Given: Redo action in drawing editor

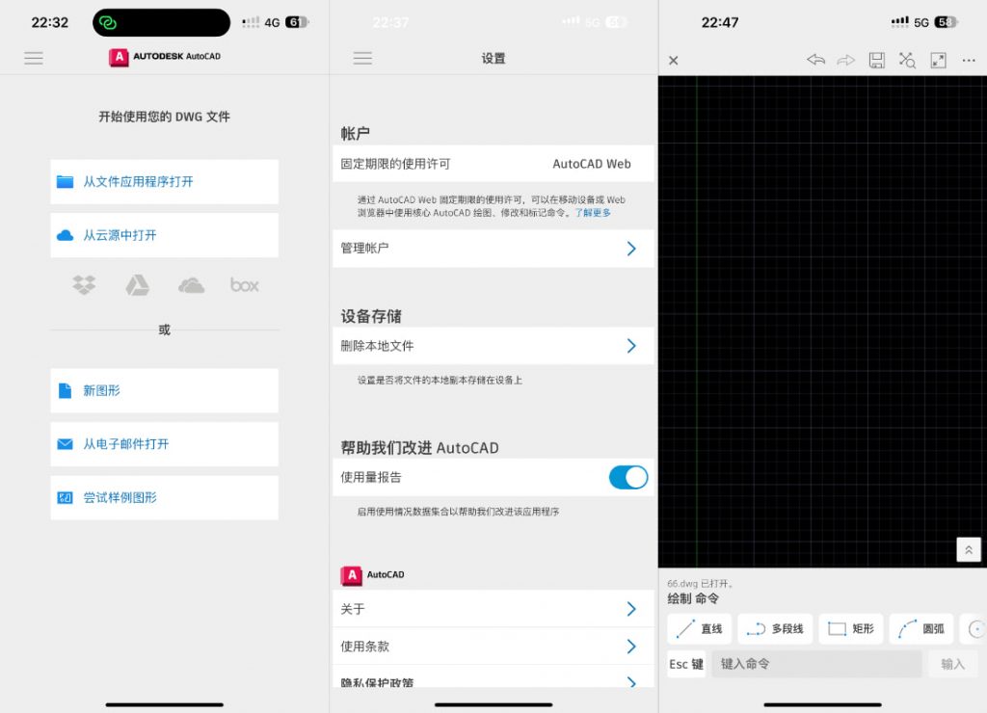Looking at the screenshot, I should coord(846,60).
